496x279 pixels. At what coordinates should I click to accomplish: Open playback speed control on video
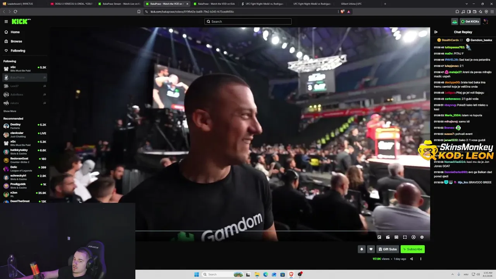[413, 237]
